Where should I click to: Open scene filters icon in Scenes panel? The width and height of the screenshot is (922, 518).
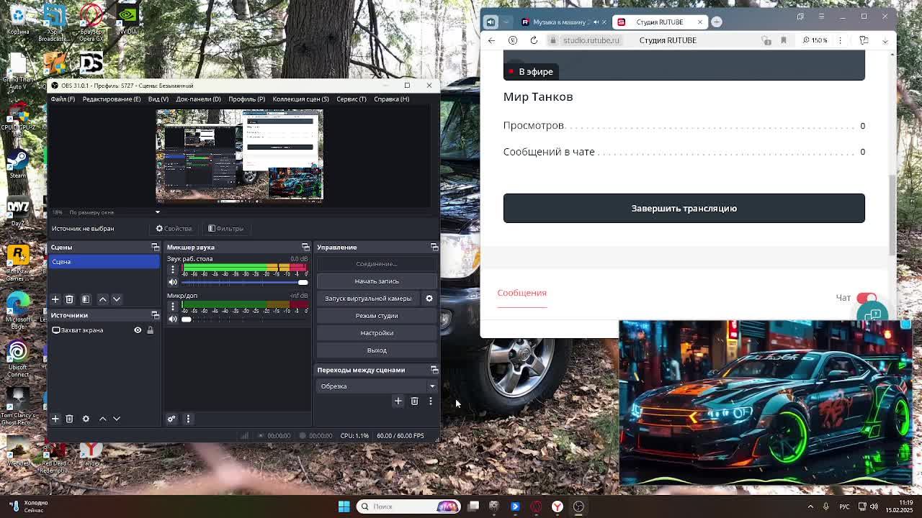coord(86,299)
